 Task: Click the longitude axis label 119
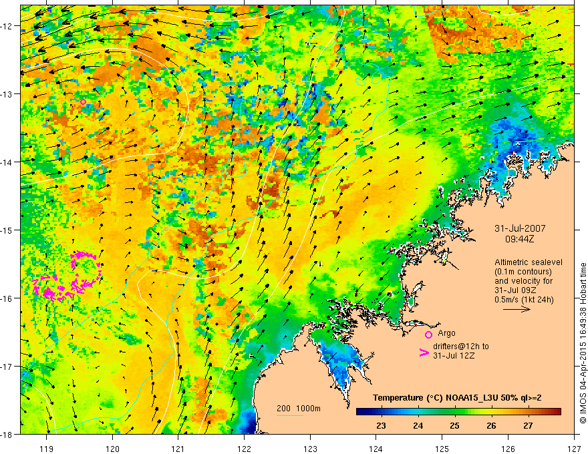[47, 449]
